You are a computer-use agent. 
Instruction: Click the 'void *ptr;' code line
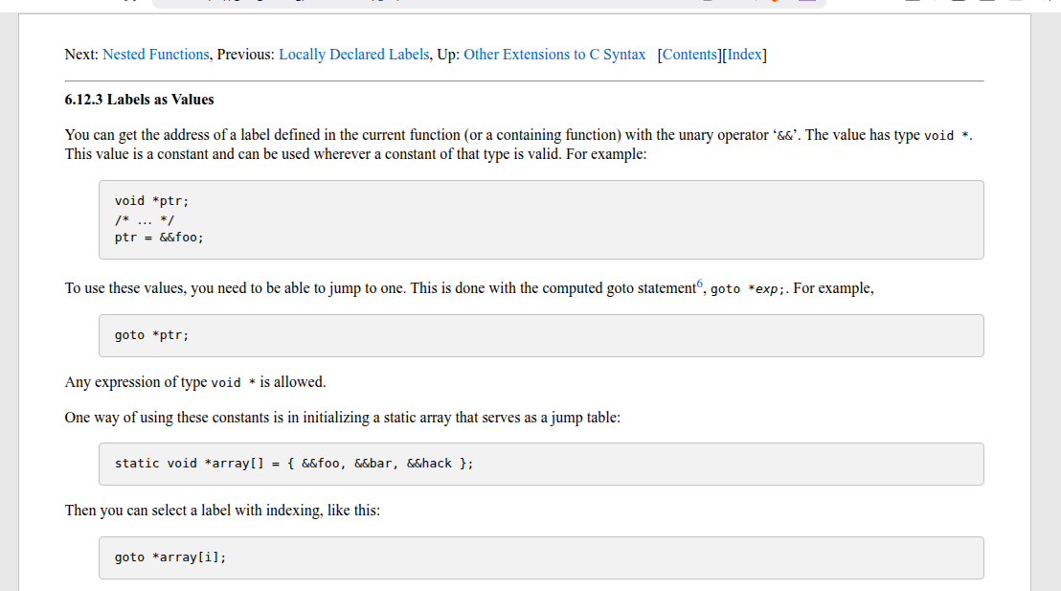point(151,201)
